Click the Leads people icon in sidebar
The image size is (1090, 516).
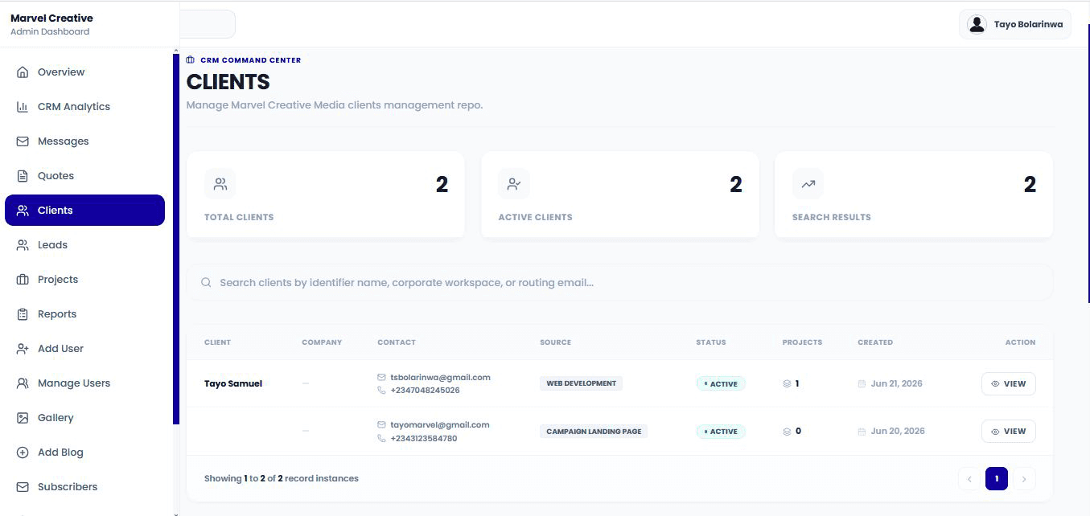(x=23, y=245)
